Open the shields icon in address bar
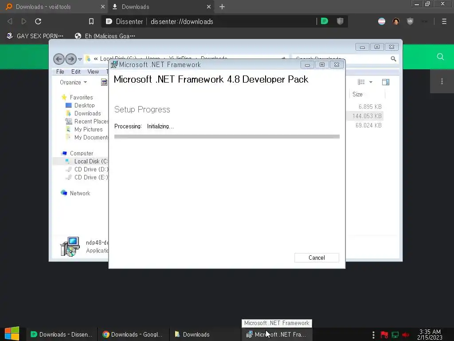Screen dimensions: 454x341 click(x=340, y=21)
